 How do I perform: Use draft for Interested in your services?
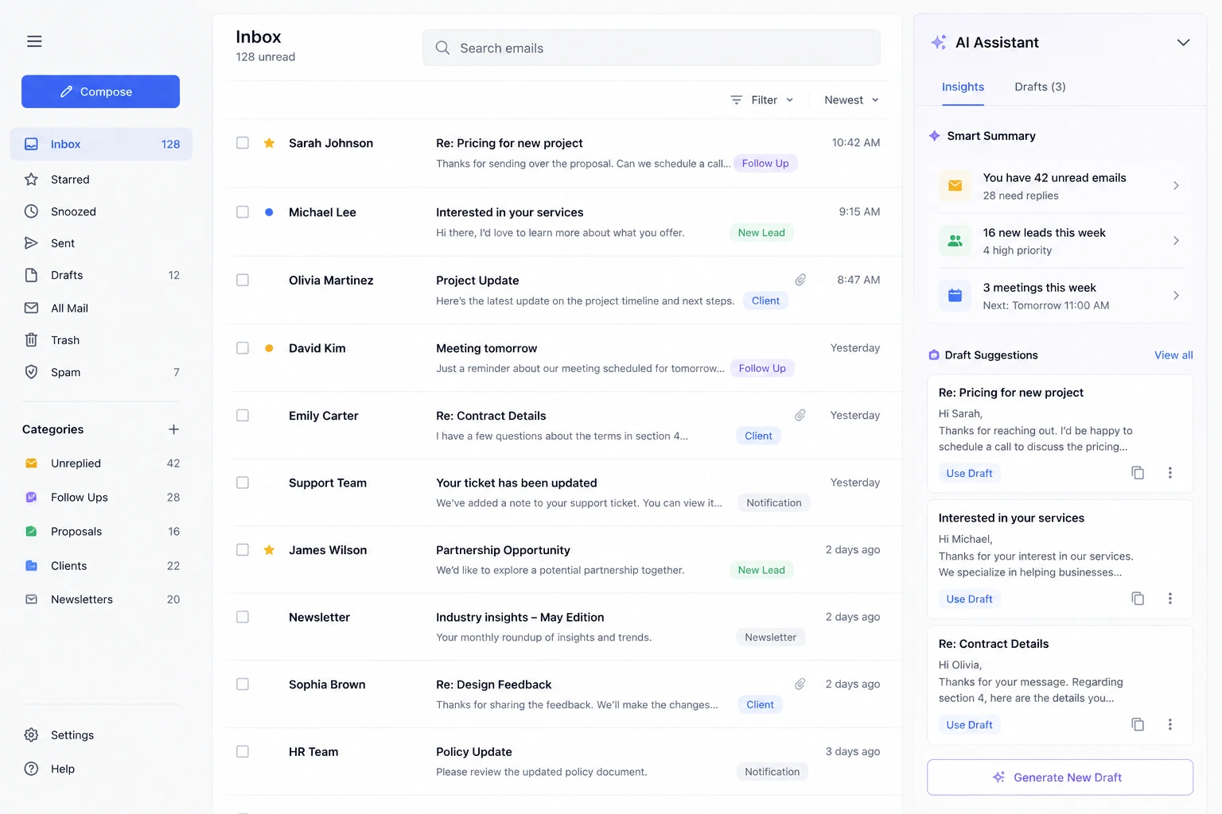click(969, 599)
